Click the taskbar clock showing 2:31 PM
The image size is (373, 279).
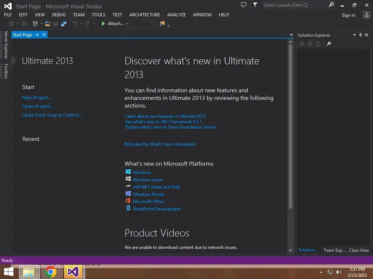tap(357, 272)
